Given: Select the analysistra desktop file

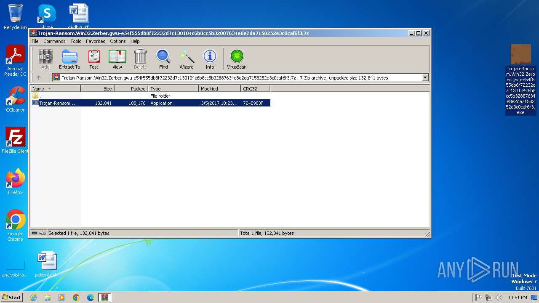Looking at the screenshot, I should [x=15, y=268].
